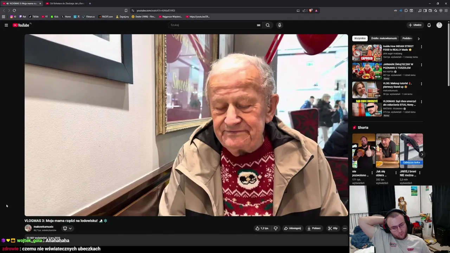Open the makowkamusic channel avatar
This screenshot has width=450, height=253.
point(28,228)
